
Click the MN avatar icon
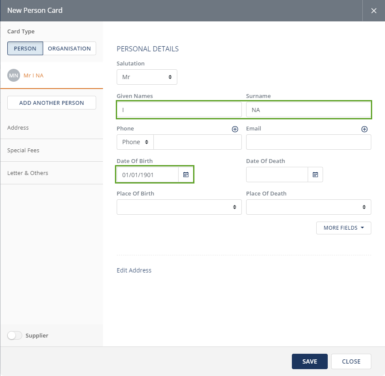point(14,76)
